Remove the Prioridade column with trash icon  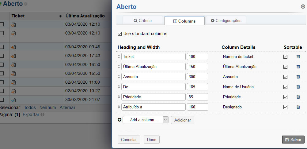click(x=298, y=97)
